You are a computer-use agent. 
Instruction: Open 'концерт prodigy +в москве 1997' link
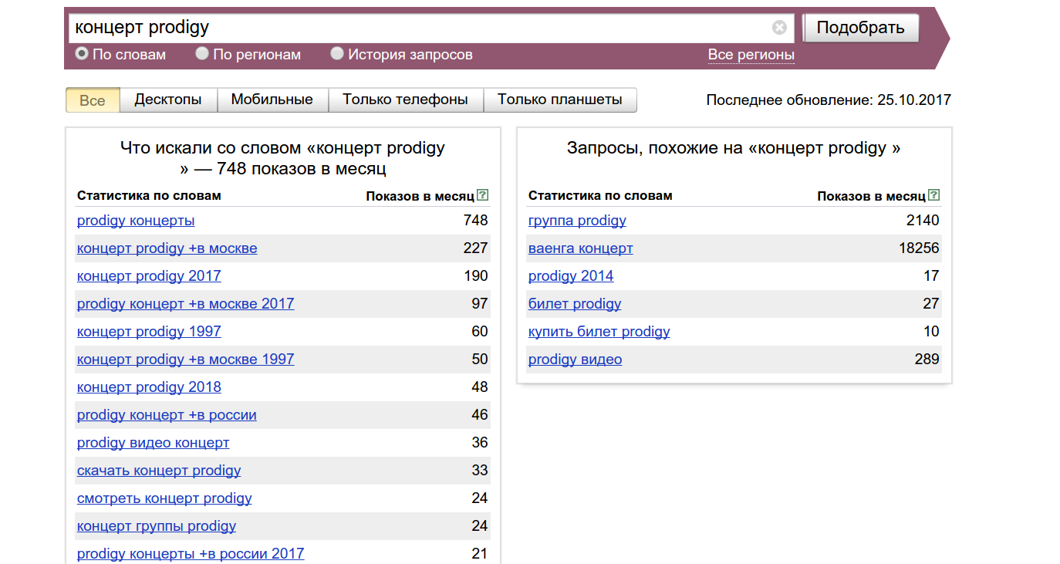[x=185, y=360]
